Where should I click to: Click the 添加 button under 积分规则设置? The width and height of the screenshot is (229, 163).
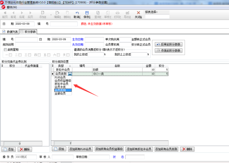click(x=59, y=149)
